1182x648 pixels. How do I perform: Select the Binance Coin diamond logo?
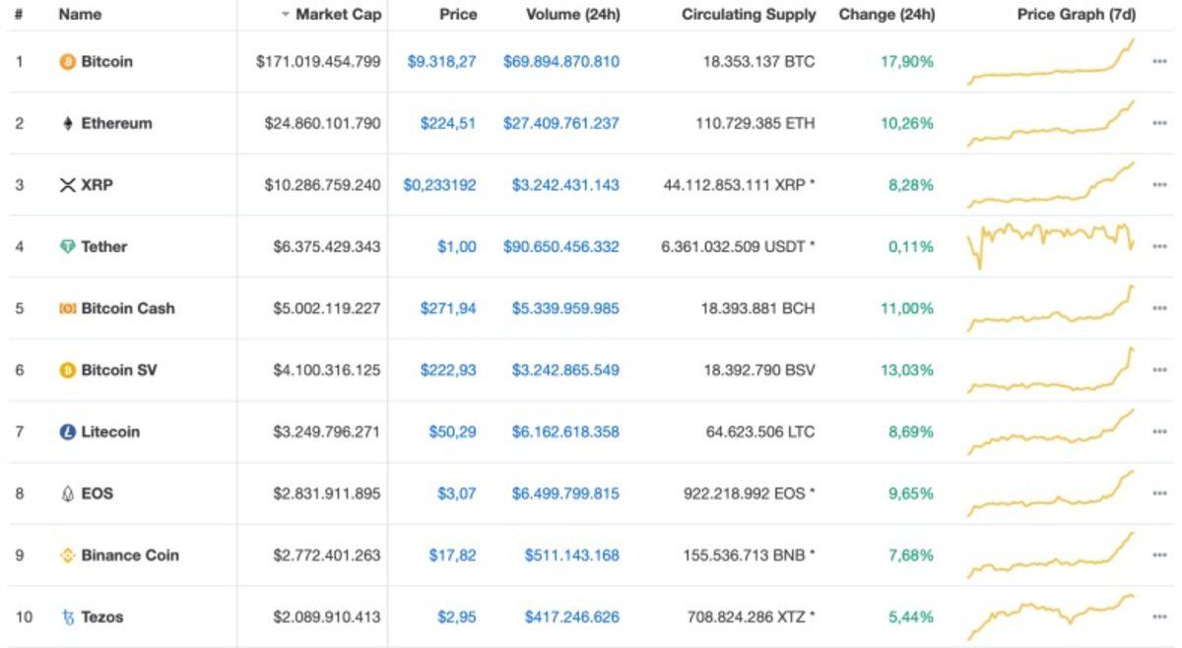(66, 554)
